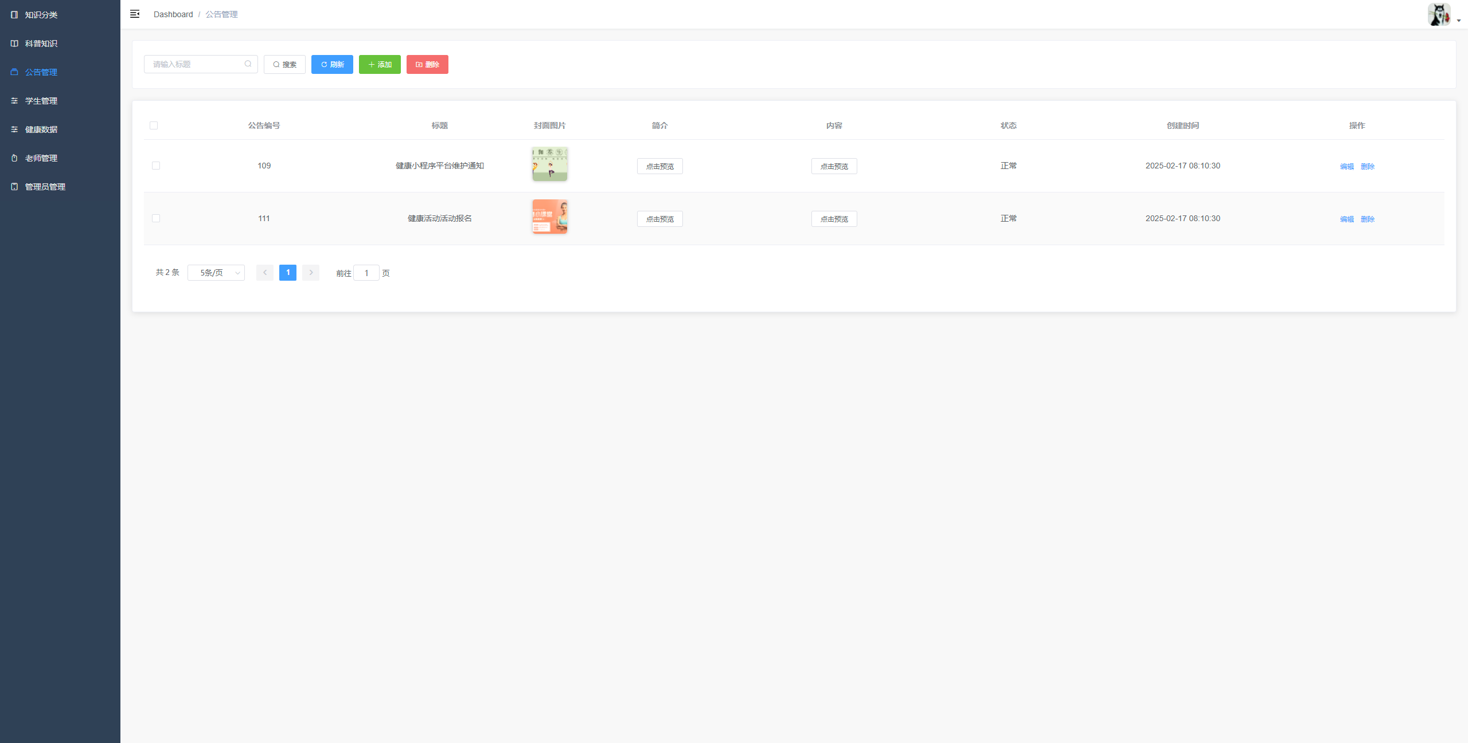
Task: Open the 5条/页 page size dropdown
Action: 216,273
